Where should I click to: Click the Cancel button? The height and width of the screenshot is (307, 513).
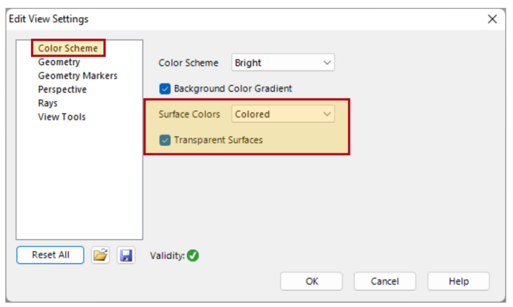pos(385,281)
